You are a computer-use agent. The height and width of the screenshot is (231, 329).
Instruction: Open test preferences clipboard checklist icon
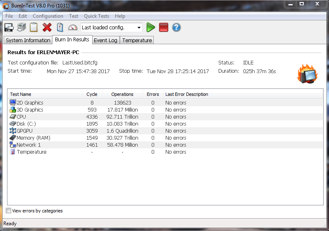(x=60, y=27)
